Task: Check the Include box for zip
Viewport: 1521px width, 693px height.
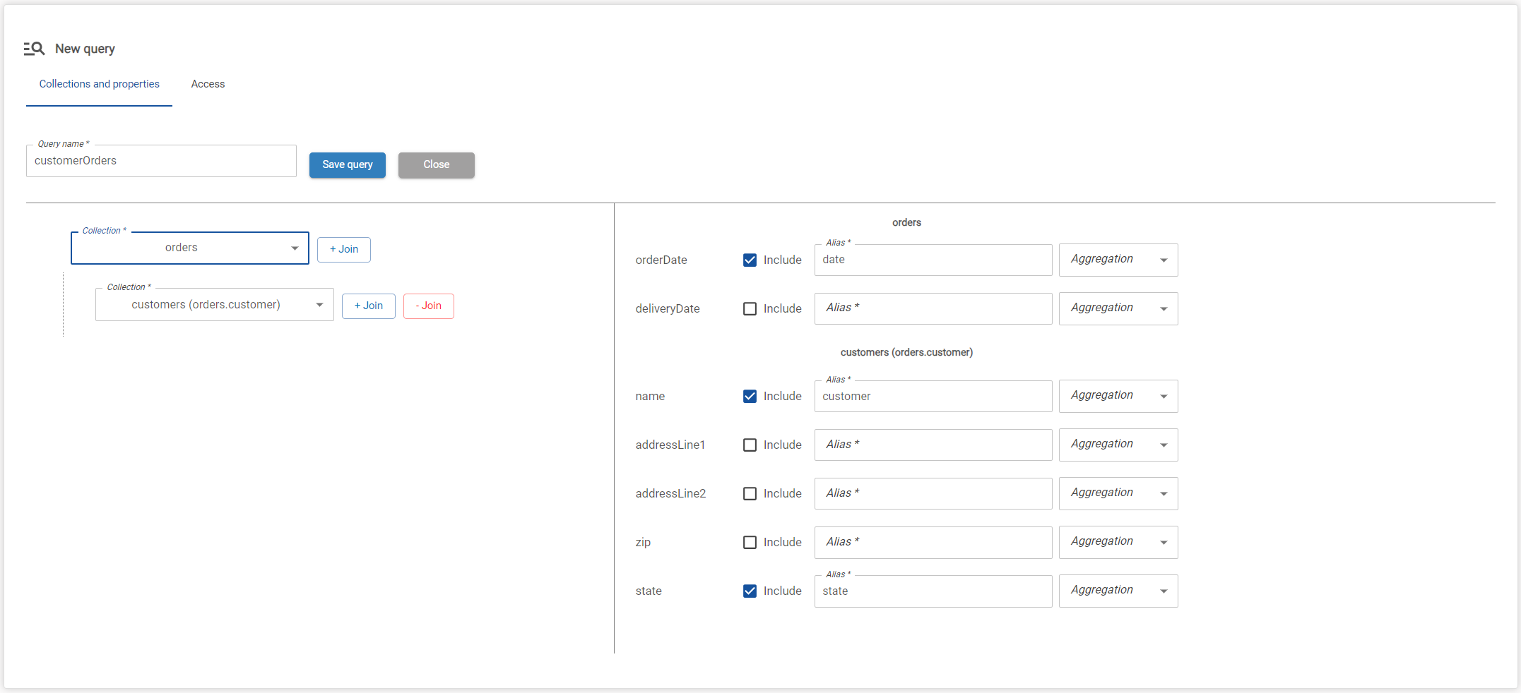Action: [x=750, y=542]
